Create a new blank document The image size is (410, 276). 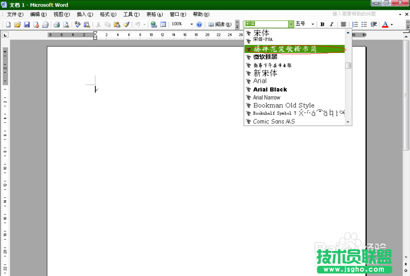click(x=7, y=24)
